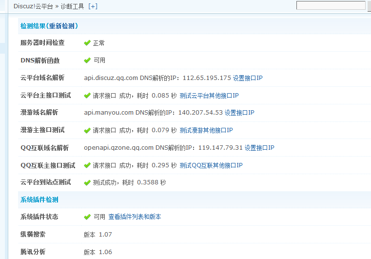Click green check icon for 系统插件状态
Image resolution: width=371 pixels, height=259 pixels.
[87, 217]
